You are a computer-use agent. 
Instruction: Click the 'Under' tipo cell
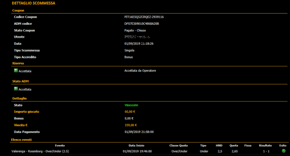click(204, 151)
